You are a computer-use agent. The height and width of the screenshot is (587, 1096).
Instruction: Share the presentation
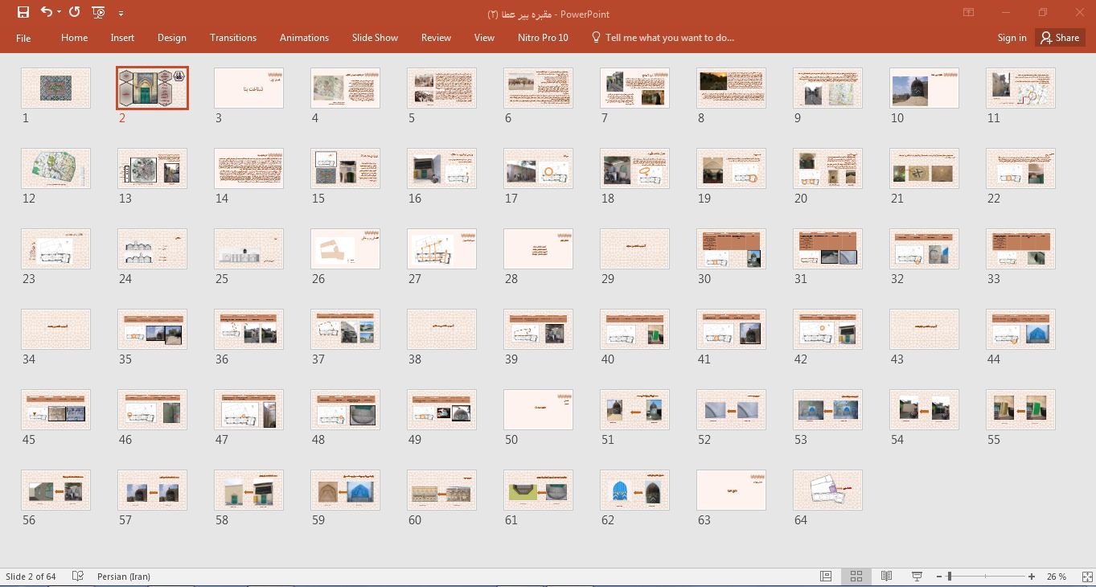(x=1060, y=38)
